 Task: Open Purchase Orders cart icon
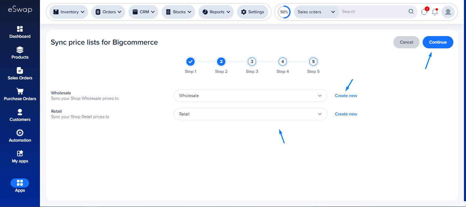point(20,91)
